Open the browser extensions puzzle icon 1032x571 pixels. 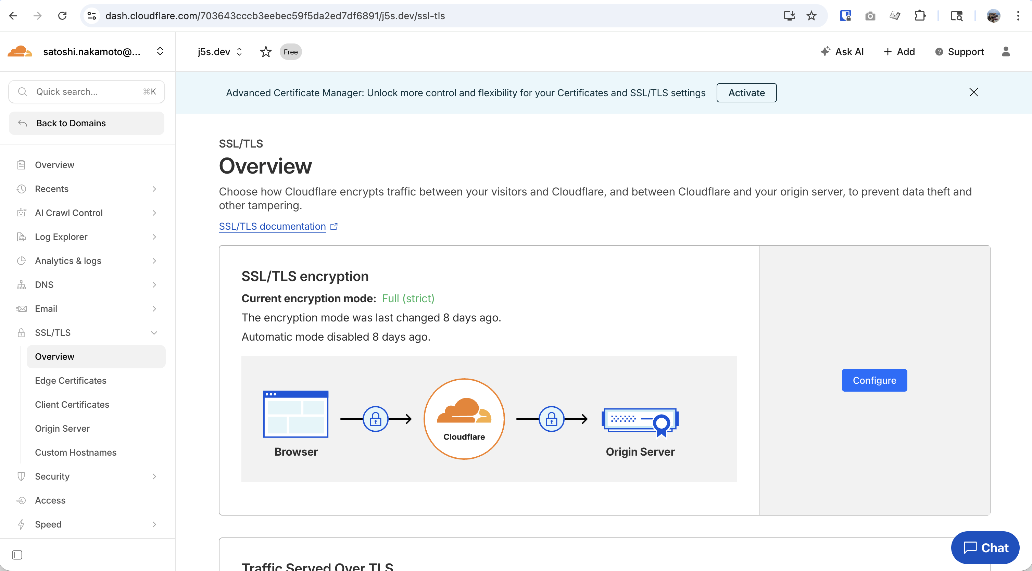[920, 16]
